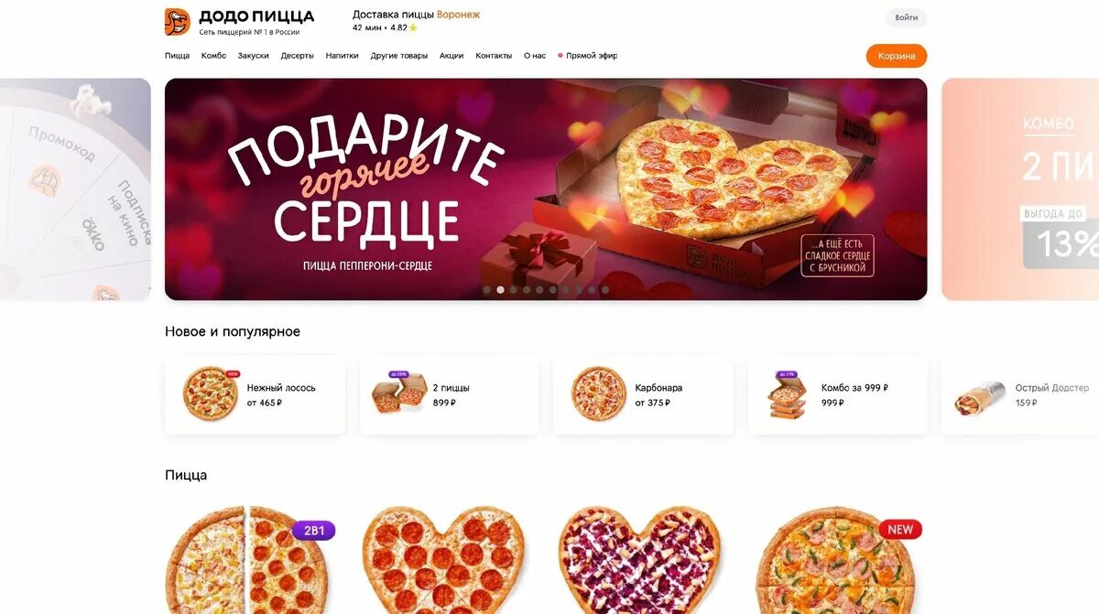1099x614 pixels.
Task: Change delivery city Воронеж
Action: [458, 15]
